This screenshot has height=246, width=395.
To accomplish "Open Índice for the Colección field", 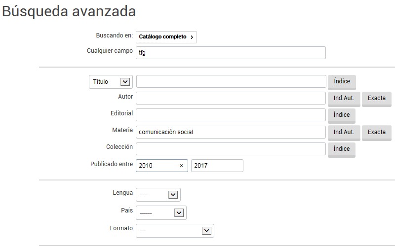I will coord(341,149).
